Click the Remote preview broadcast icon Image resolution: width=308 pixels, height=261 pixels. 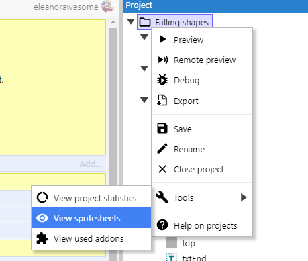pyautogui.click(x=162, y=60)
